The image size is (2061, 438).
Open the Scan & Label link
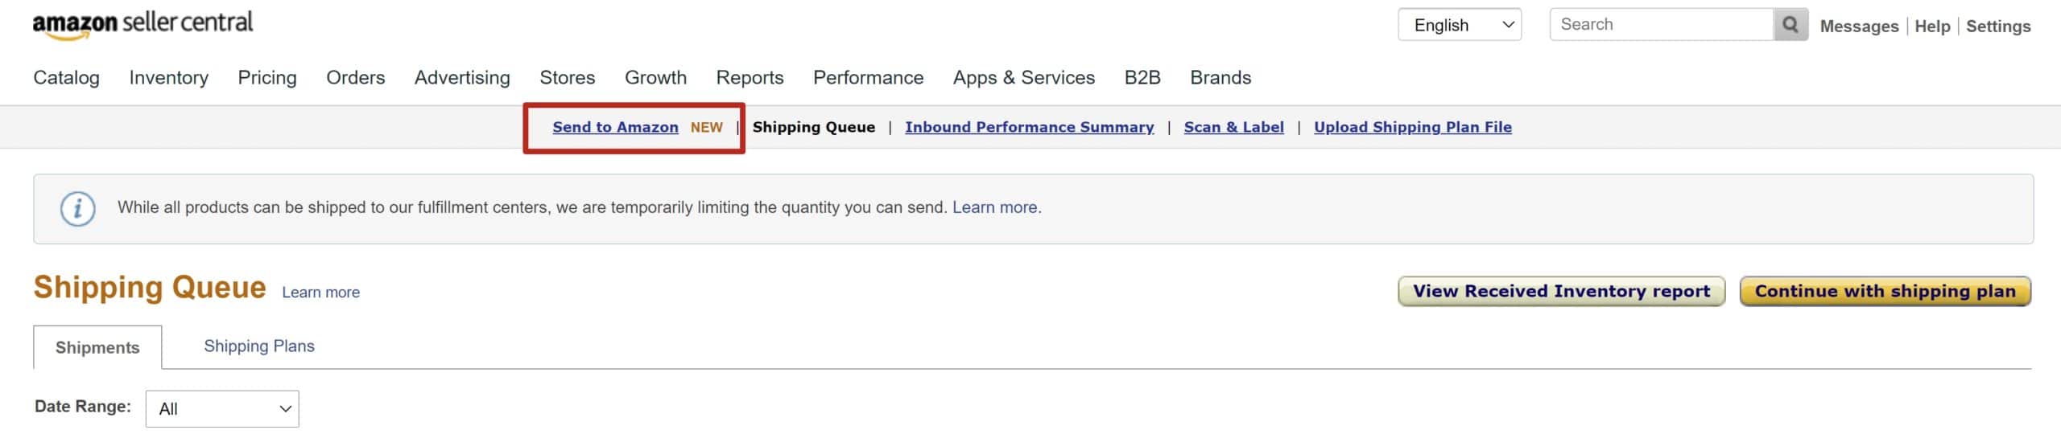[x=1234, y=127]
